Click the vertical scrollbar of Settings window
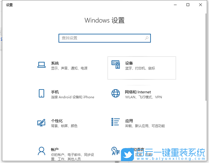209x163 pixels. tap(206, 57)
